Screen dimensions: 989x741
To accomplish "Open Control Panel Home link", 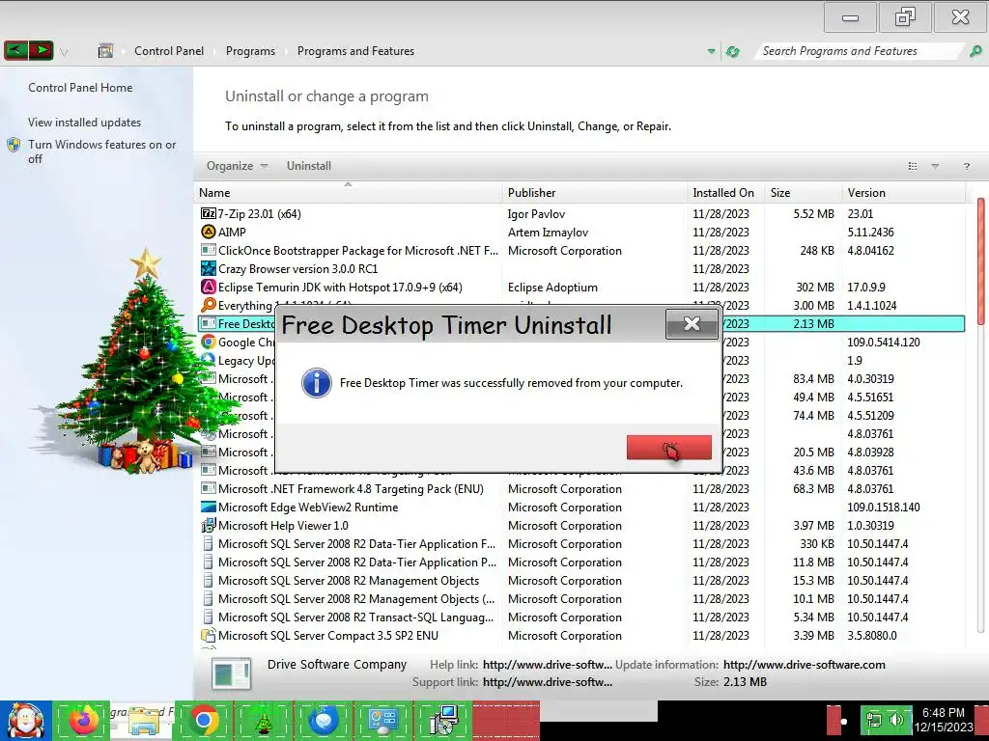I will (x=80, y=88).
